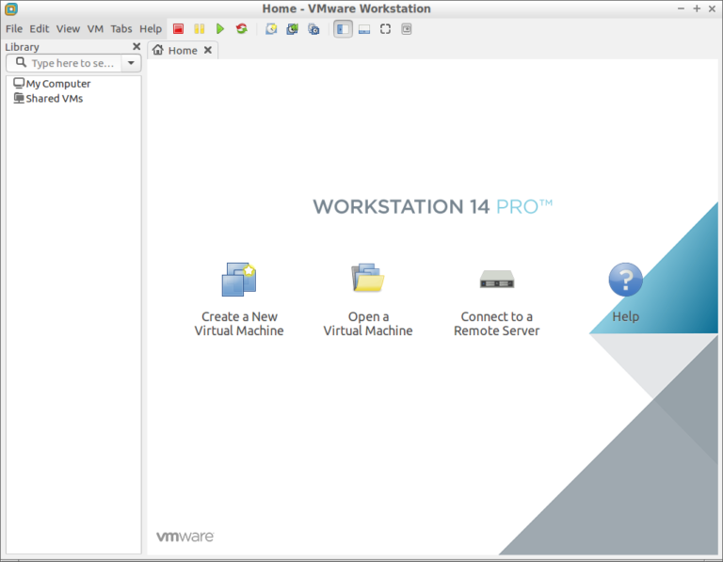Enter full screen mode via toolbar icon
The width and height of the screenshot is (723, 562).
(x=385, y=29)
